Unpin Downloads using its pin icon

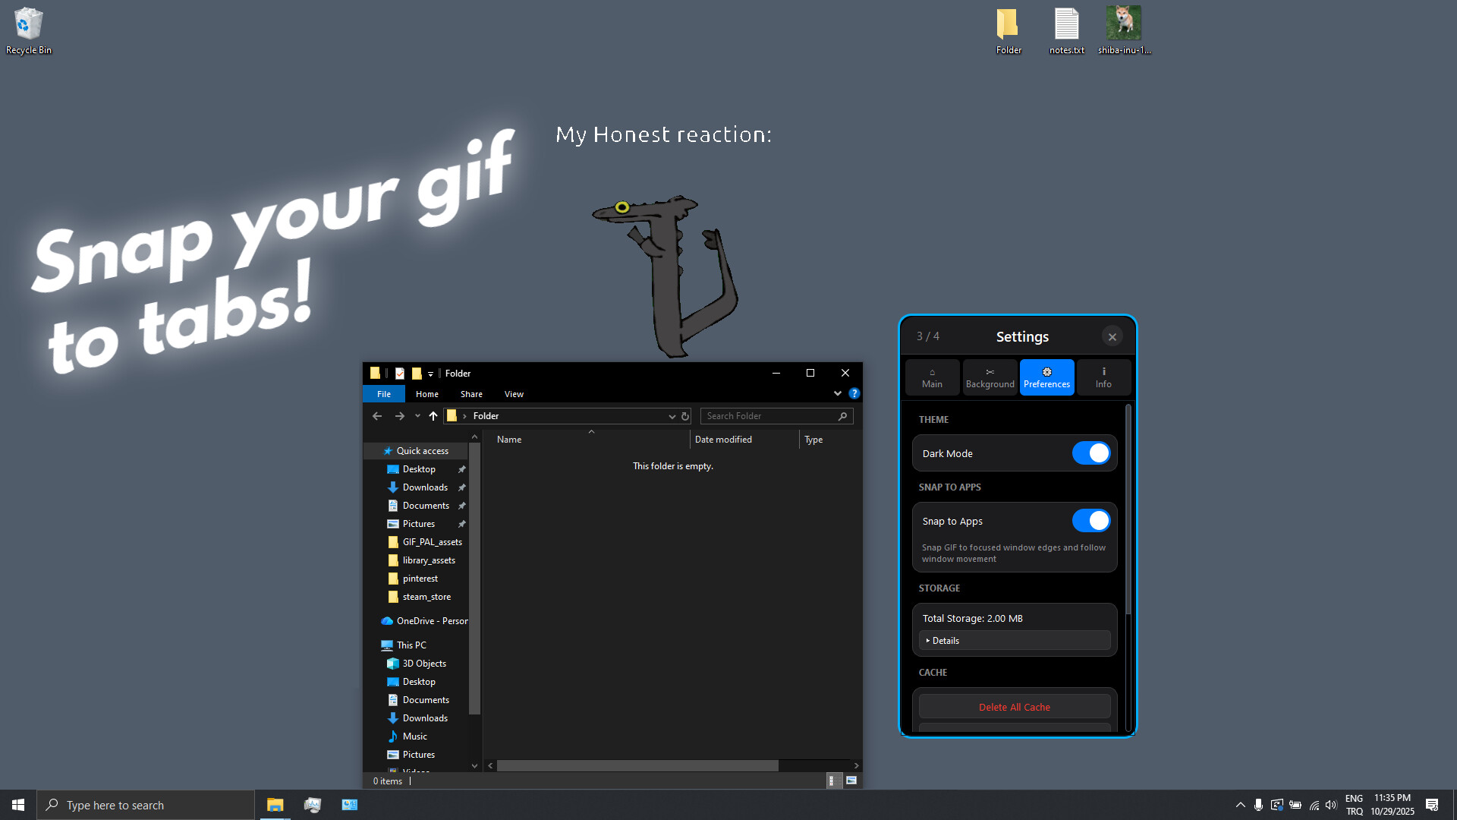click(x=462, y=487)
